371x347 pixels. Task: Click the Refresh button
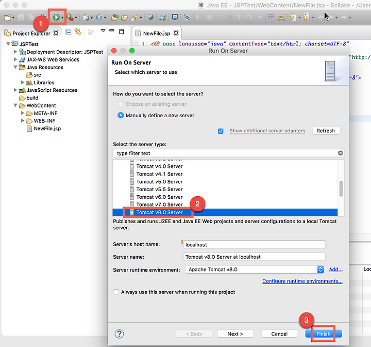326,131
